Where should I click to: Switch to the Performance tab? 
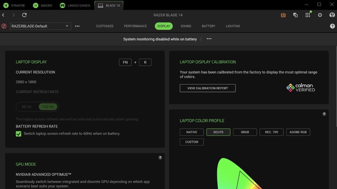pos(135,26)
